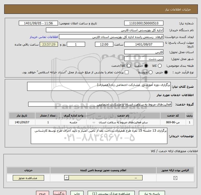The image size is (201, 195).
Task: Click need number field 1101000150000510
Action: [x=144, y=23]
